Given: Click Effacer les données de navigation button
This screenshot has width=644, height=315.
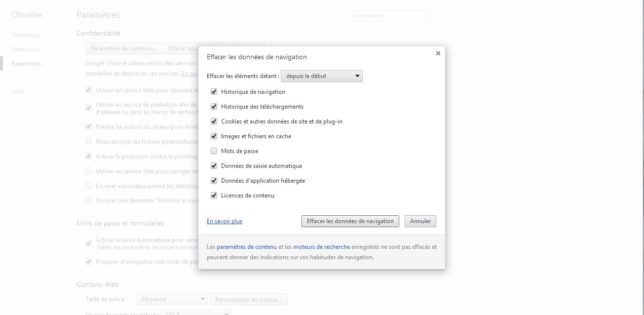Looking at the screenshot, I should pyautogui.click(x=350, y=221).
